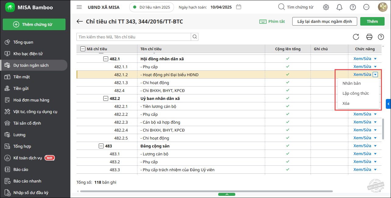This screenshot has width=391, height=198.
Task: Open dropdown arrow for 482.1.1 Phụ cấp row
Action: coord(375,66)
